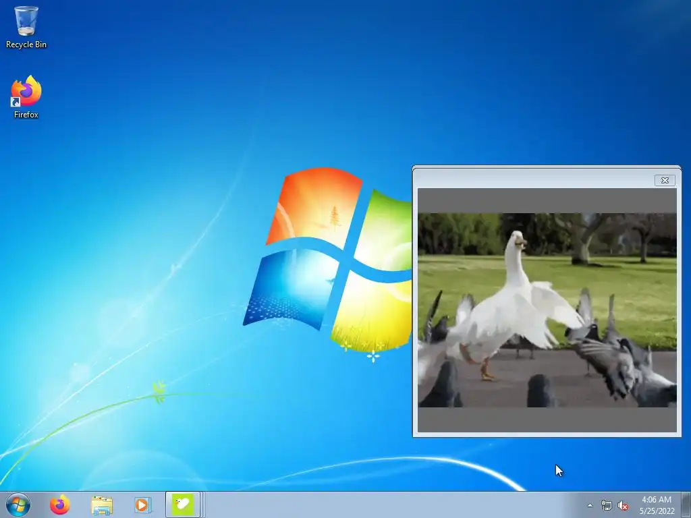Click the muted volume tray icon
The image size is (691, 518).
(623, 505)
